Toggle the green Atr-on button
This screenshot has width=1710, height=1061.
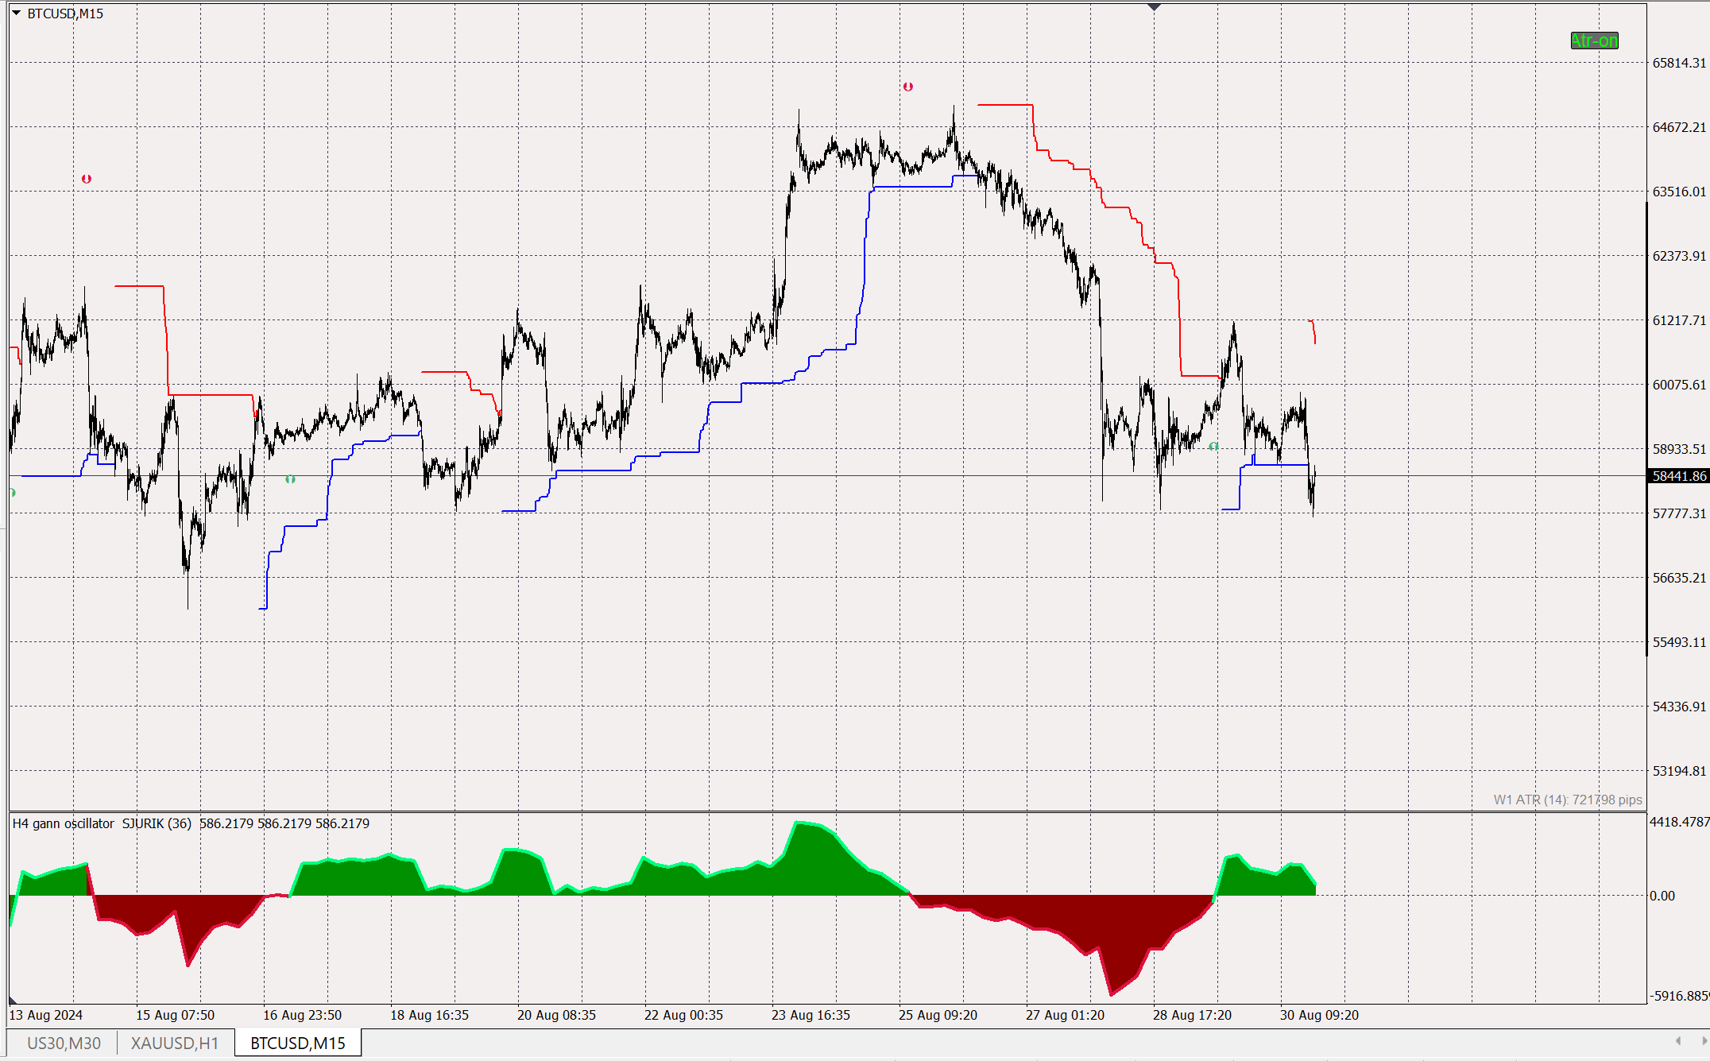(1594, 41)
